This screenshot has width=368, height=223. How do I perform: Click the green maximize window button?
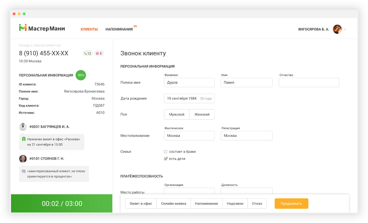(x=24, y=14)
